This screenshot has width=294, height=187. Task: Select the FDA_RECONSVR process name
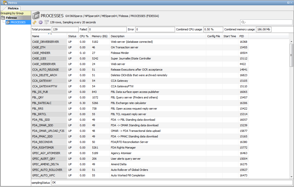pos(42,142)
